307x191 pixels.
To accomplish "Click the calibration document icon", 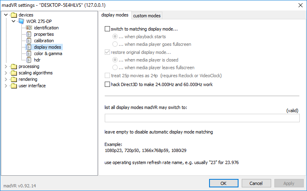I will pos(29,41).
